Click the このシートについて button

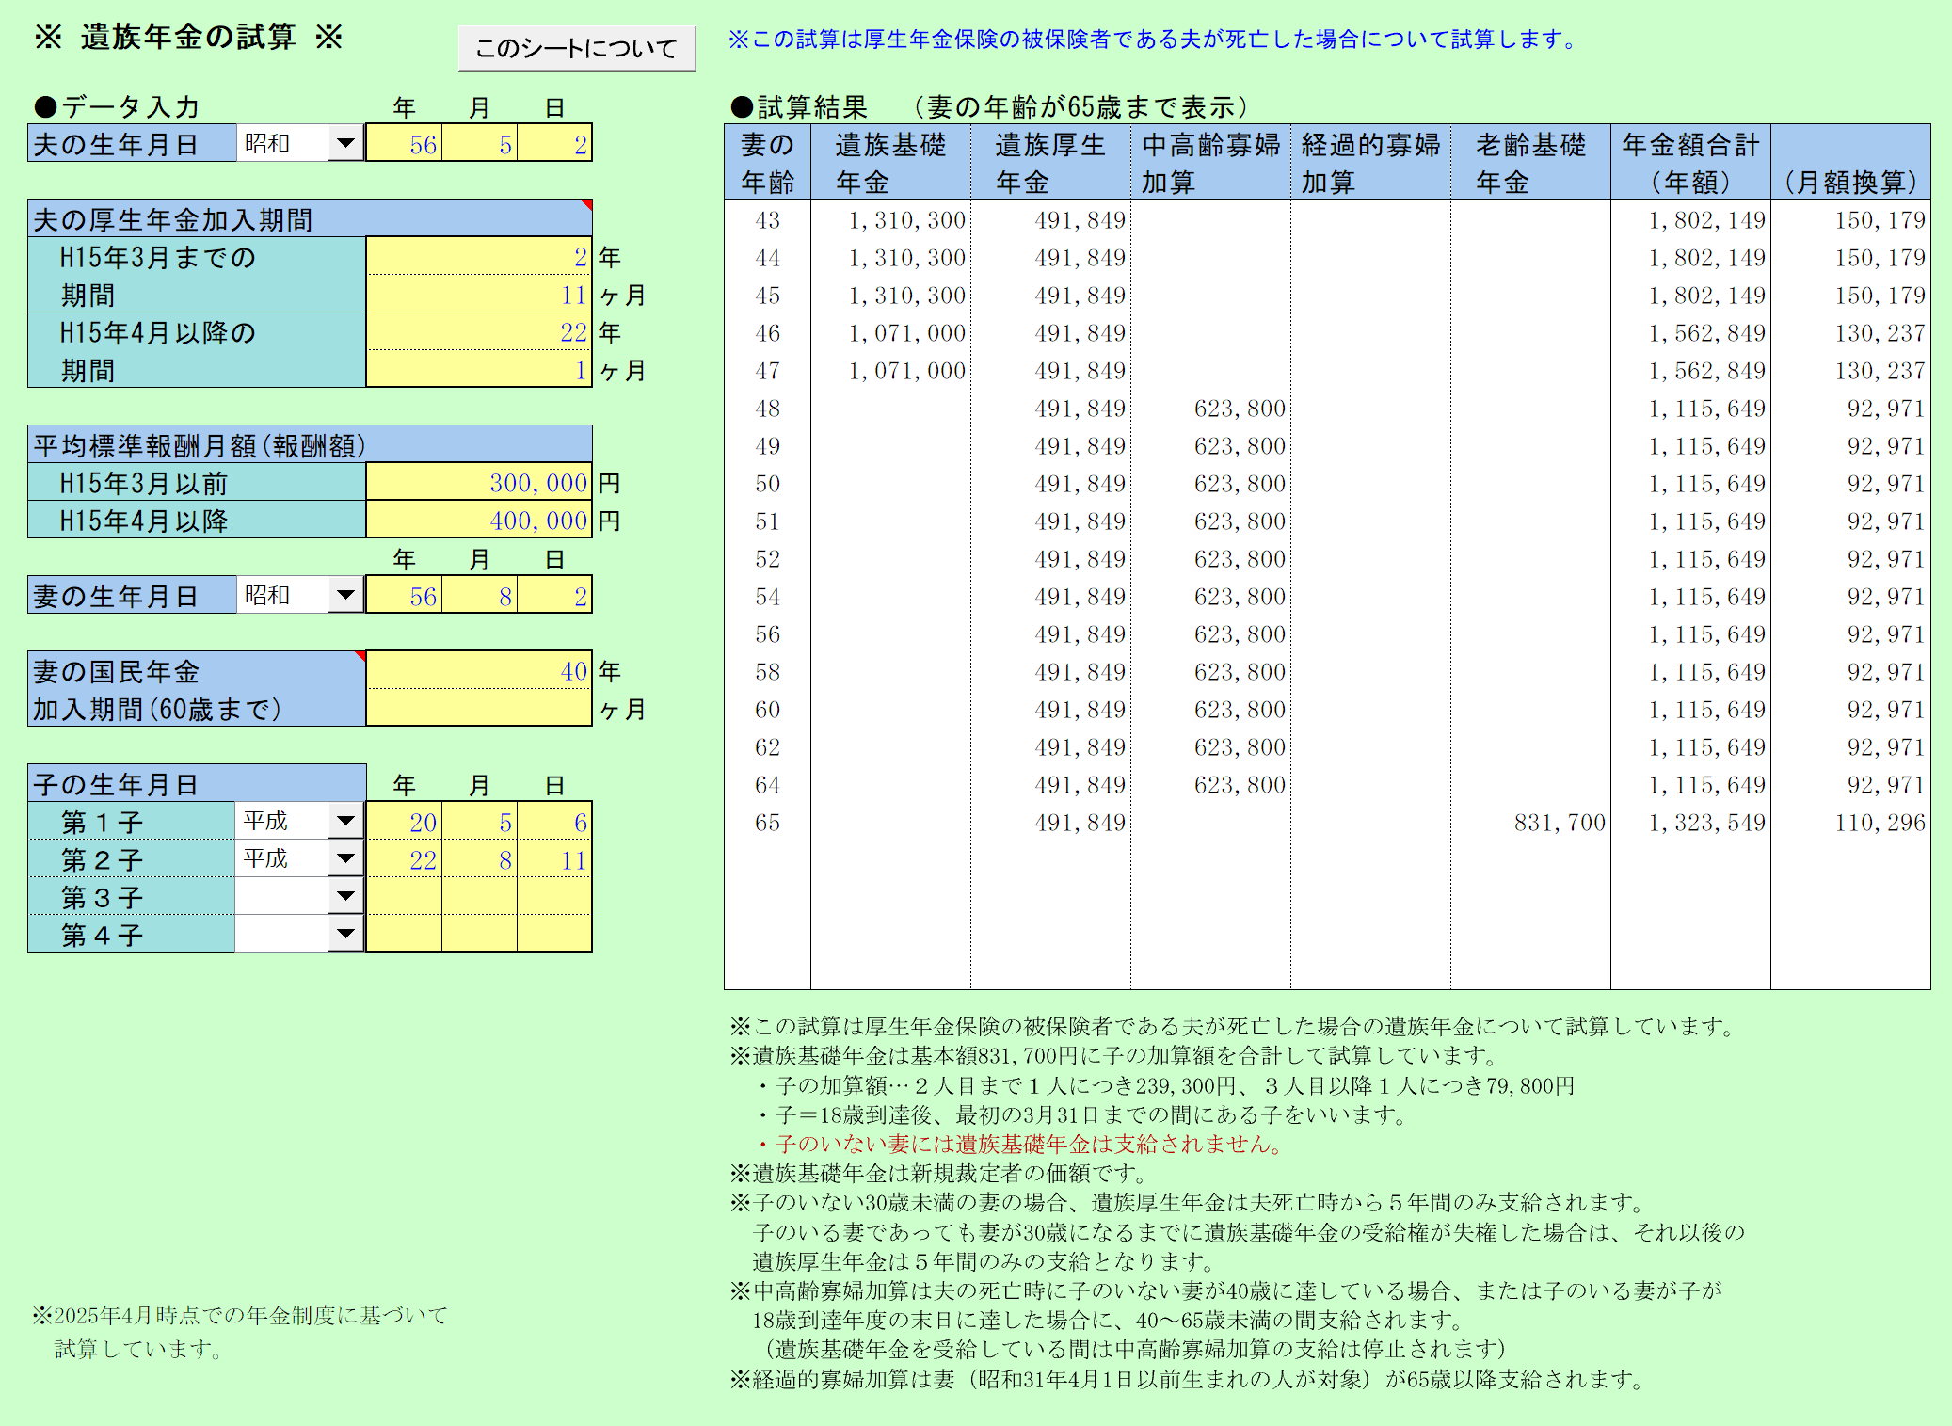pyautogui.click(x=576, y=48)
